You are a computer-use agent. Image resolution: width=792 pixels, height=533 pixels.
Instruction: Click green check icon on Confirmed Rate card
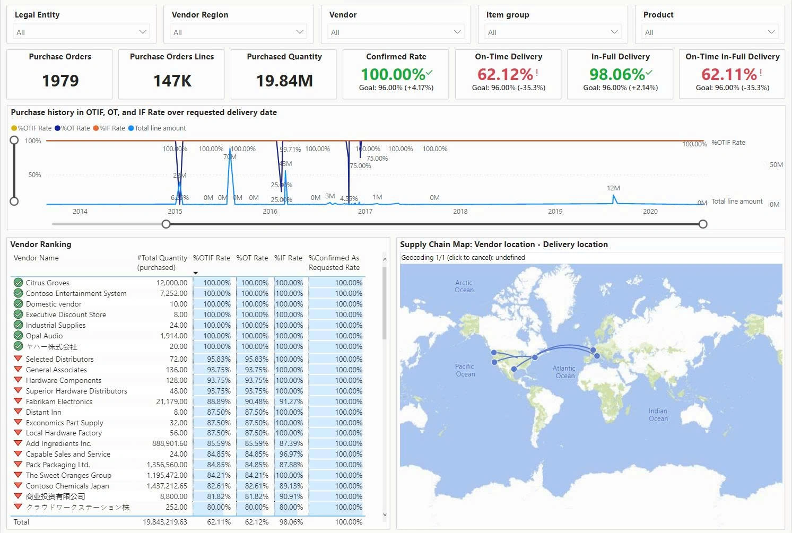click(x=429, y=73)
